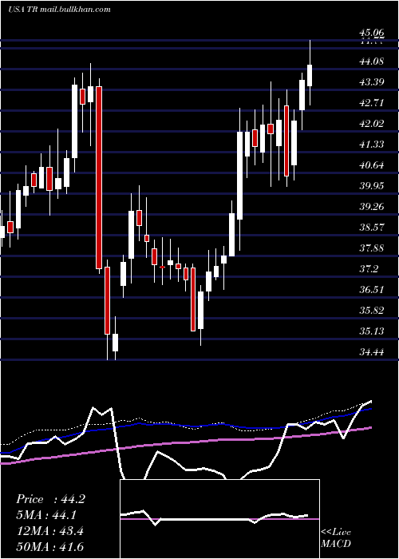Click the '12MA : 43.4' readout

tap(49, 531)
